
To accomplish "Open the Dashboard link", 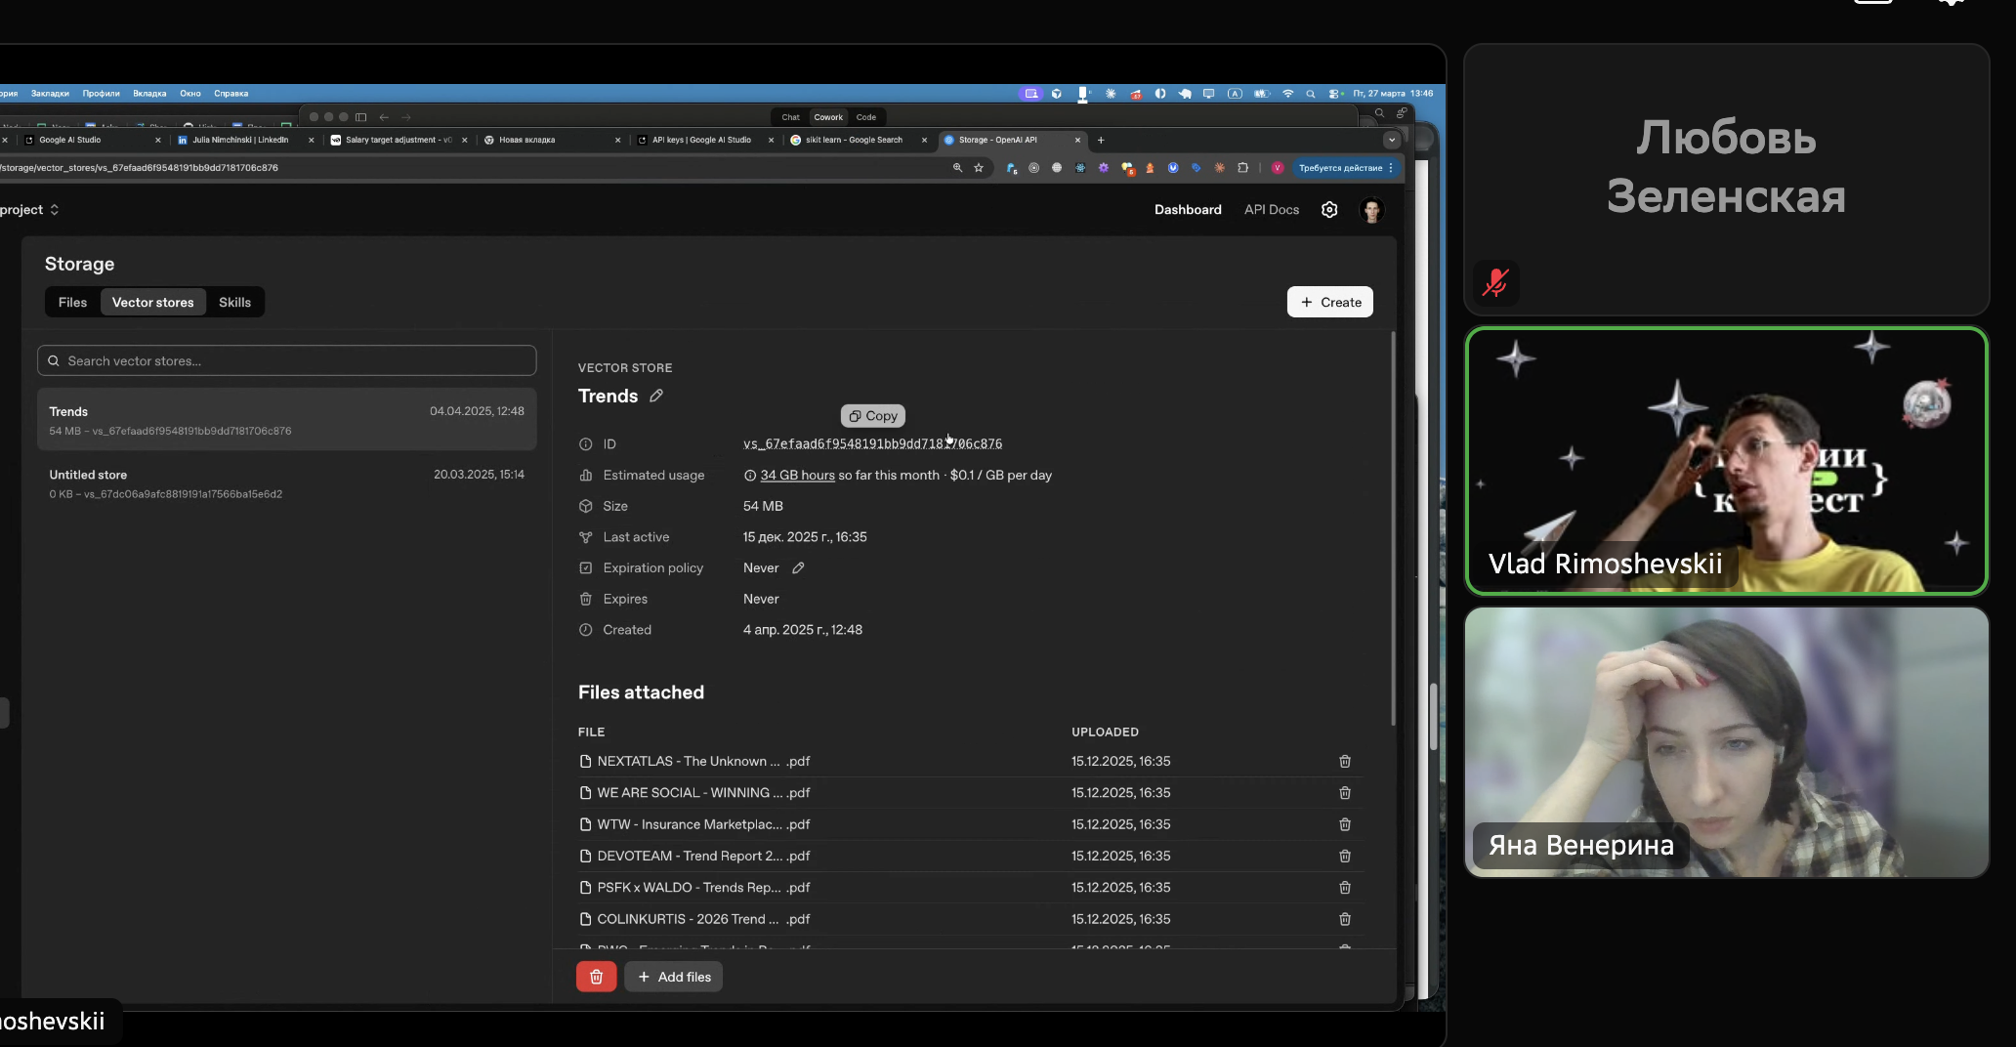I will click(x=1188, y=210).
